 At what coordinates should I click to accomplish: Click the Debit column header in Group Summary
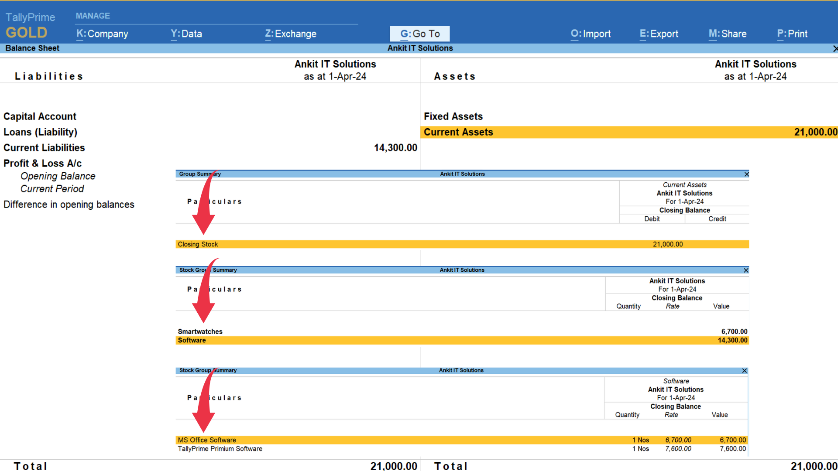tap(652, 219)
